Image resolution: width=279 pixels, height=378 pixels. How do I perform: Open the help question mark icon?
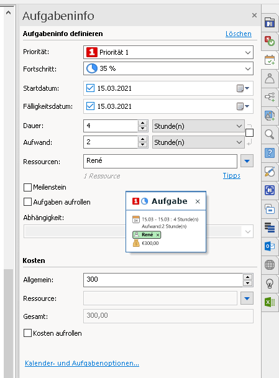point(270,153)
